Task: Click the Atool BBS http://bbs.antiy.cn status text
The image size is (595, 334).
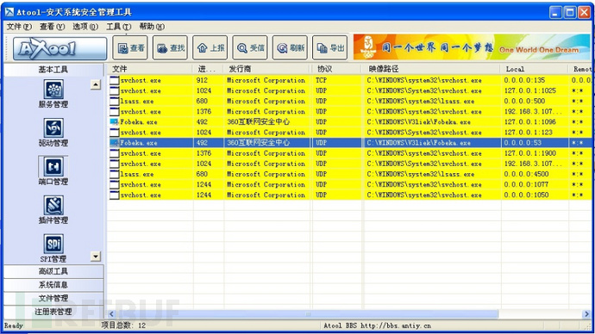Action: point(377,325)
